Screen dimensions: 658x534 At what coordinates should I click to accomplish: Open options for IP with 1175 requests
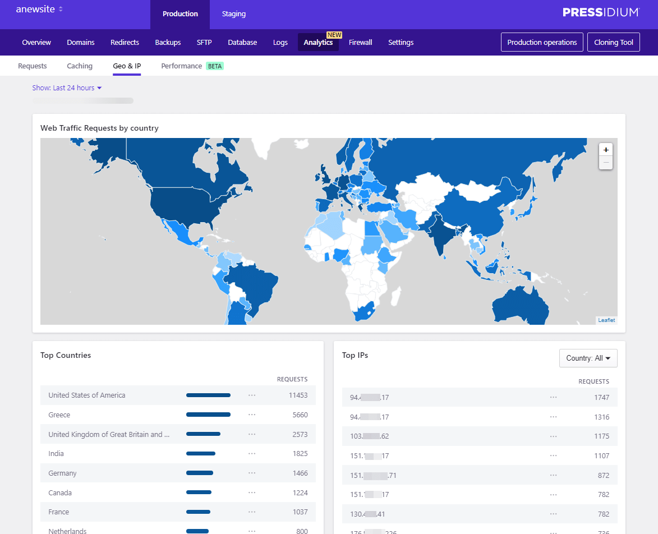coord(554,436)
